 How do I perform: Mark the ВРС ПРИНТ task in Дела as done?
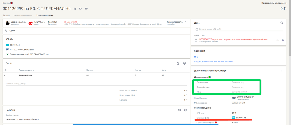196,40
